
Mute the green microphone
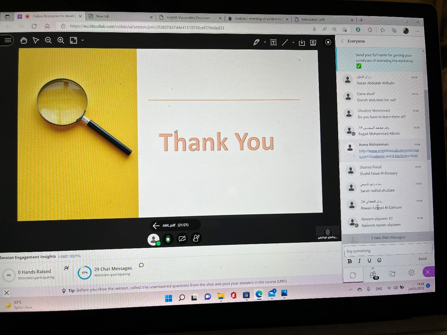168,239
